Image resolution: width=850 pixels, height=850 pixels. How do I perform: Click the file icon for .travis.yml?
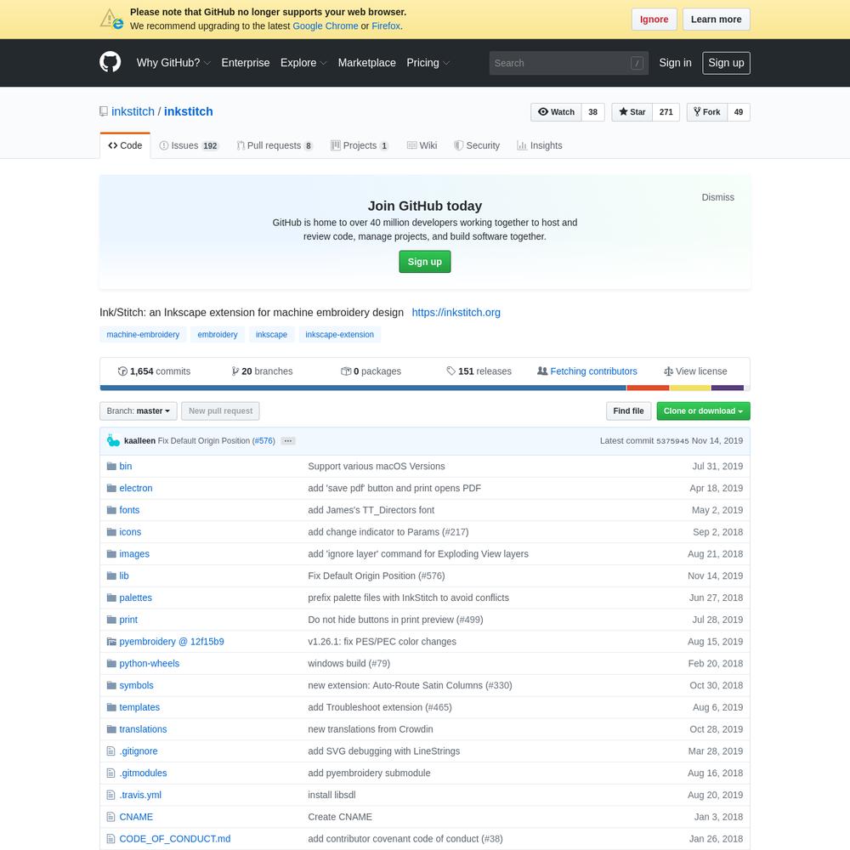(x=111, y=795)
